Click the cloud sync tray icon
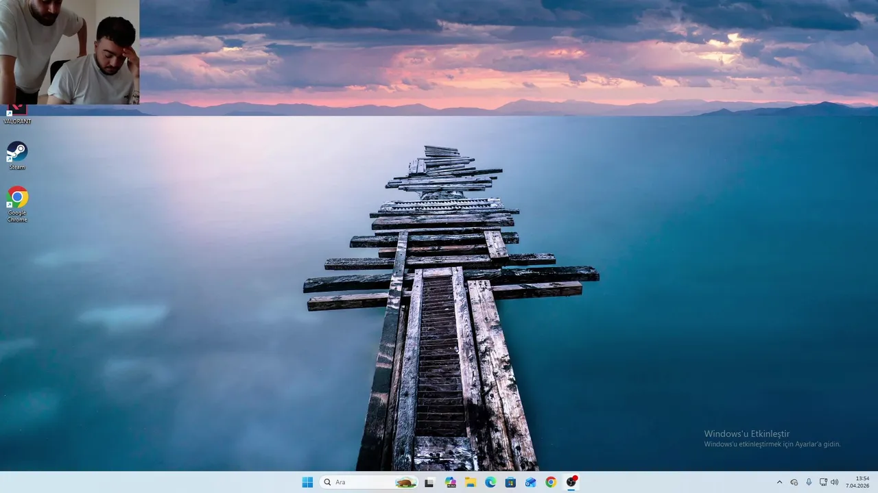Viewport: 878px width, 493px height. click(794, 482)
